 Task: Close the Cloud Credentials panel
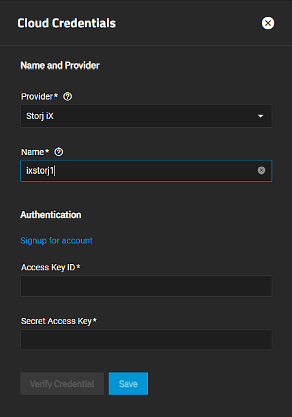pos(268,23)
